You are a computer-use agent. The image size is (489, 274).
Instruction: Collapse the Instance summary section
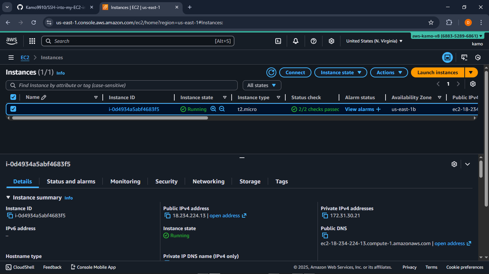tap(8, 197)
